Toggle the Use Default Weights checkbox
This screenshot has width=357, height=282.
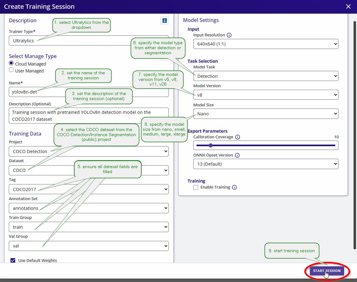point(13,260)
